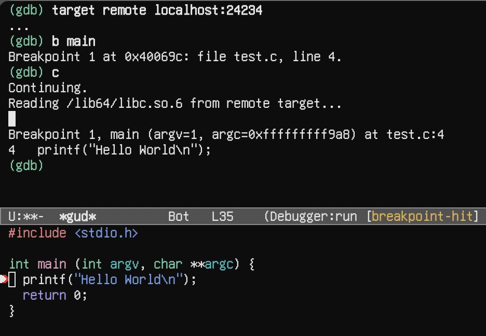Click the hollow cursor box before printf
The height and width of the screenshot is (336, 486).
tap(12, 280)
